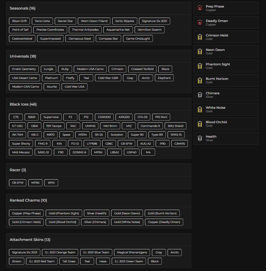
Task: Click the Super Shorty tag
Action: point(21,144)
